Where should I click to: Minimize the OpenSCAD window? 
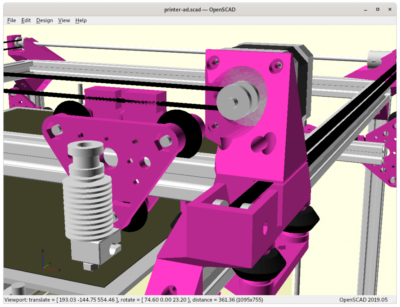pyautogui.click(x=366, y=10)
